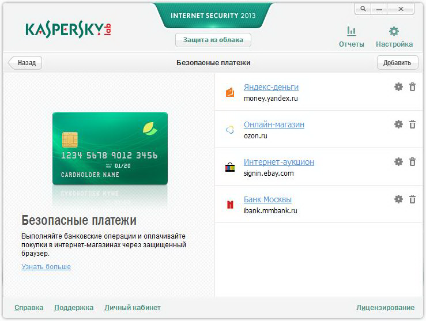Open the Интернет-аукцион link
The height and width of the screenshot is (321, 426).
279,162
